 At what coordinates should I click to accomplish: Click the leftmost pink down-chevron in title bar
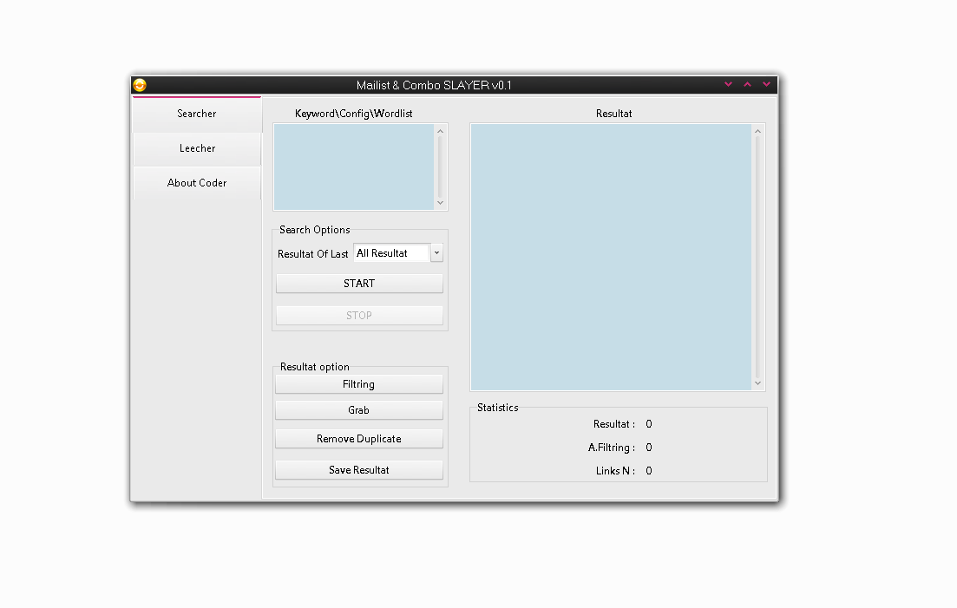[728, 85]
